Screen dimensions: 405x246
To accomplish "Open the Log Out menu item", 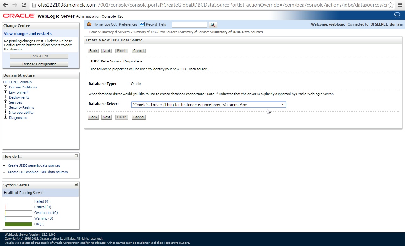I will pyautogui.click(x=111, y=24).
